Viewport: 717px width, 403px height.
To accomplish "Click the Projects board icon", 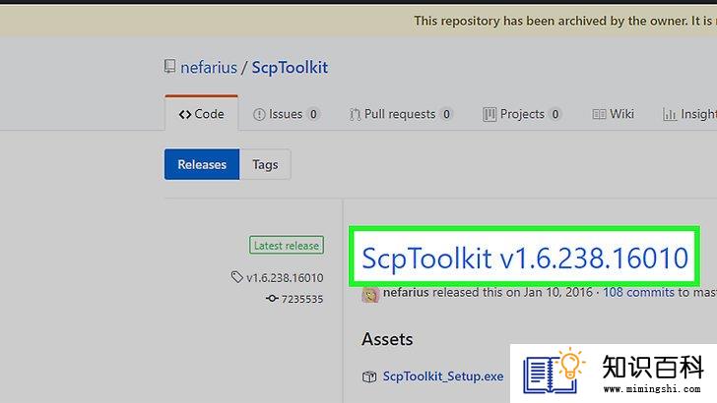I will pyautogui.click(x=489, y=114).
